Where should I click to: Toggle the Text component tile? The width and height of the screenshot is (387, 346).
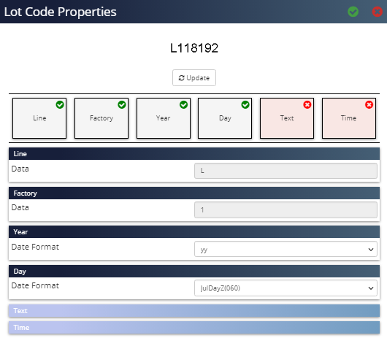287,118
